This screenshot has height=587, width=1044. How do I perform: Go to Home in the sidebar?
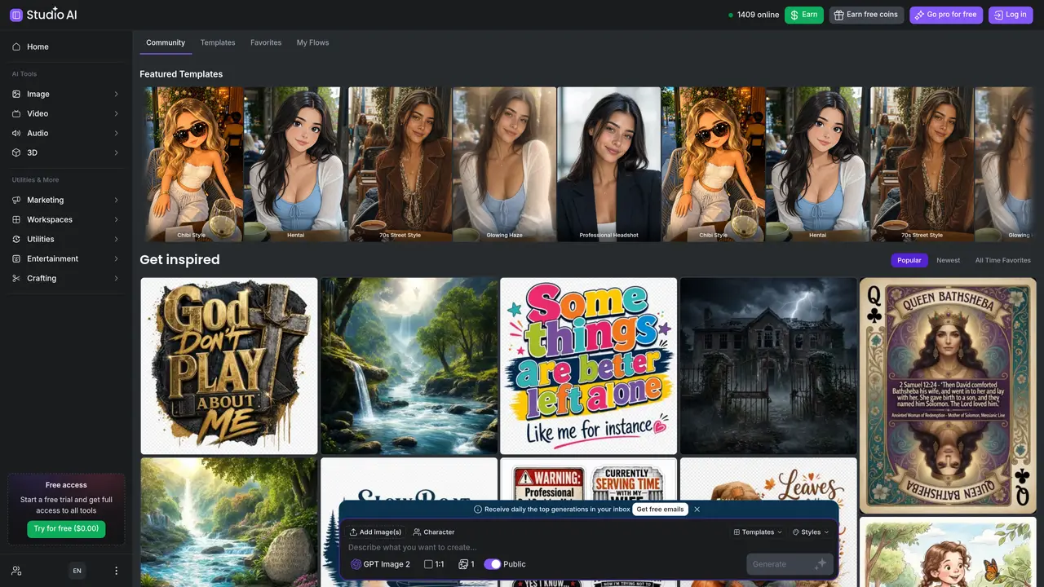point(66,46)
